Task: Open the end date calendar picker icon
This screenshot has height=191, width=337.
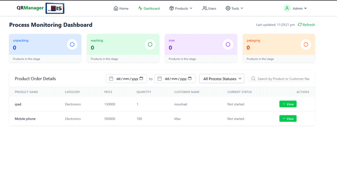Action: coord(190,78)
